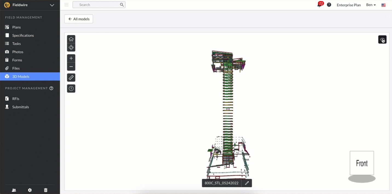This screenshot has height=194, width=392.
Task: Open the viewer help icon
Action: [x=71, y=89]
